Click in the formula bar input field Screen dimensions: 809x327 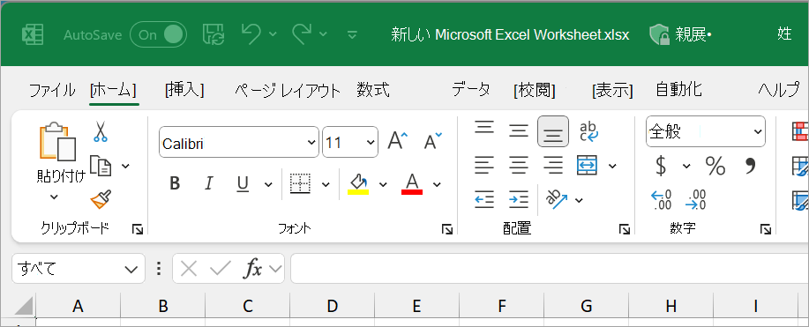pos(550,268)
